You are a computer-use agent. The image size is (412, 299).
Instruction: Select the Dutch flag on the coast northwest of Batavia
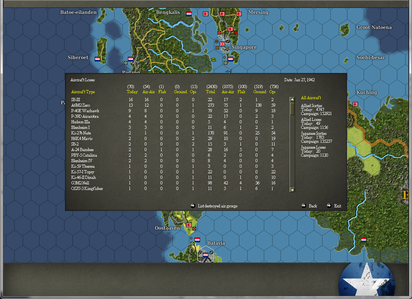point(197,240)
